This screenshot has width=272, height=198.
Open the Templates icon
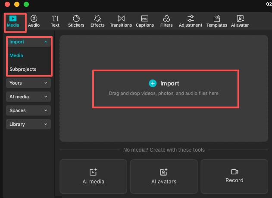(217, 18)
